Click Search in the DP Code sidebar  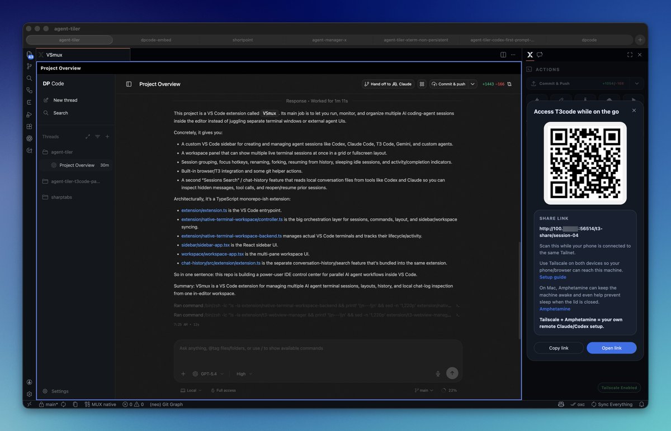click(56, 113)
